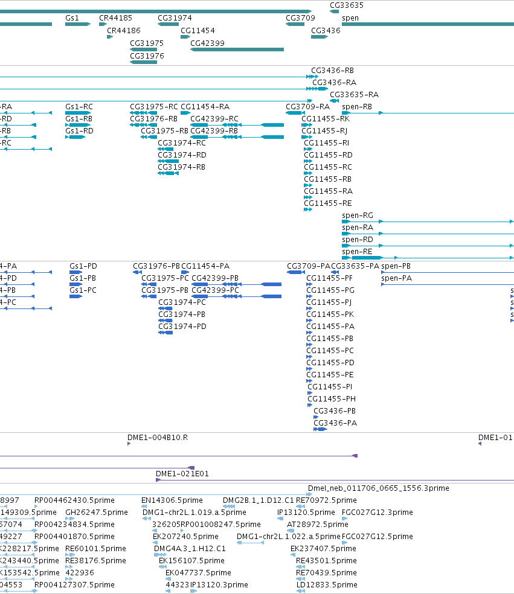Image resolution: width=514 pixels, height=594 pixels.
Task: Open the EN14306.5prime EST label
Action: [x=172, y=500]
